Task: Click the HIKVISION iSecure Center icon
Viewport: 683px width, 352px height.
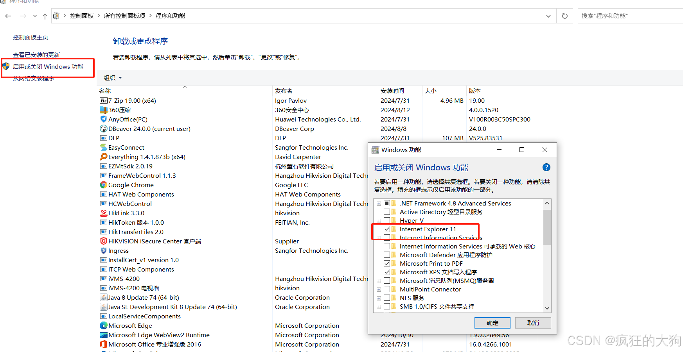Action: pyautogui.click(x=103, y=241)
